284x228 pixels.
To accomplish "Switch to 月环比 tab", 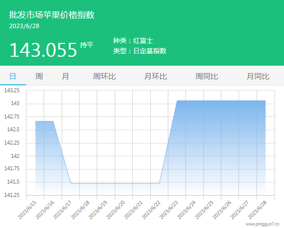I will click(x=156, y=76).
